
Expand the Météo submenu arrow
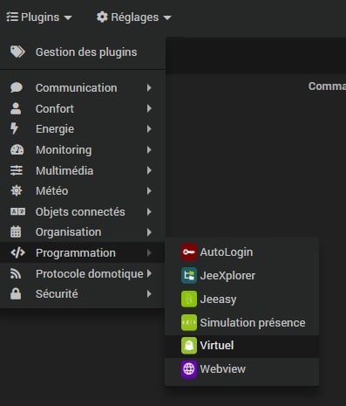click(x=149, y=191)
